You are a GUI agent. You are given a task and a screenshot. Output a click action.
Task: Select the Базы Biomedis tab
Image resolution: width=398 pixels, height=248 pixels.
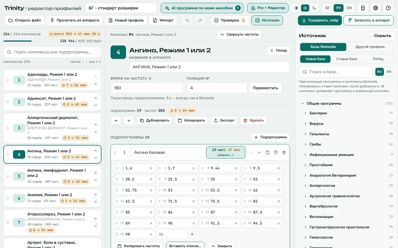[x=323, y=47]
